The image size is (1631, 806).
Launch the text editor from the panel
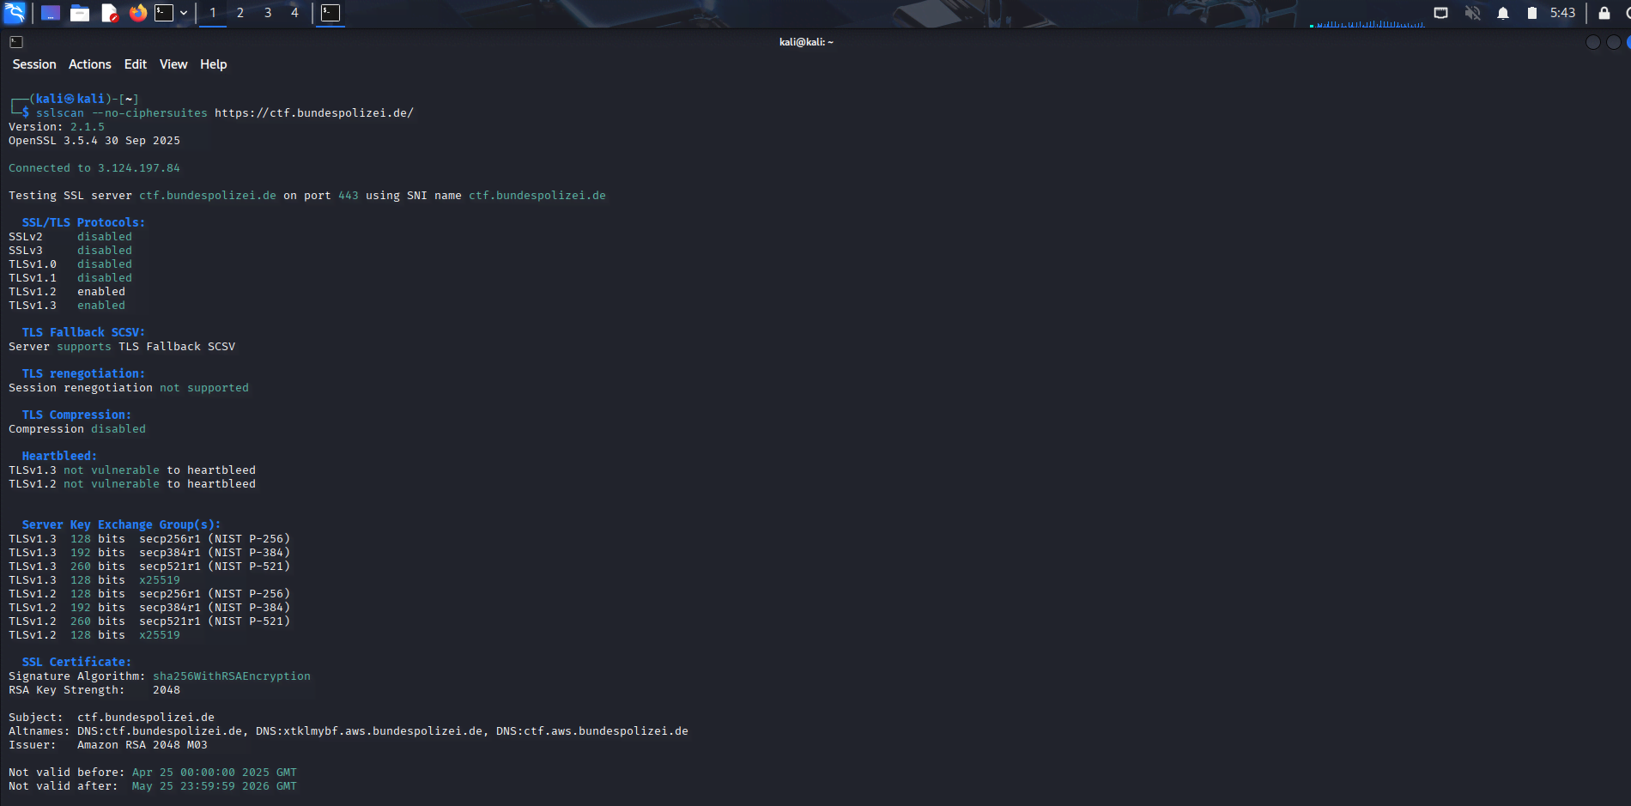pos(109,13)
